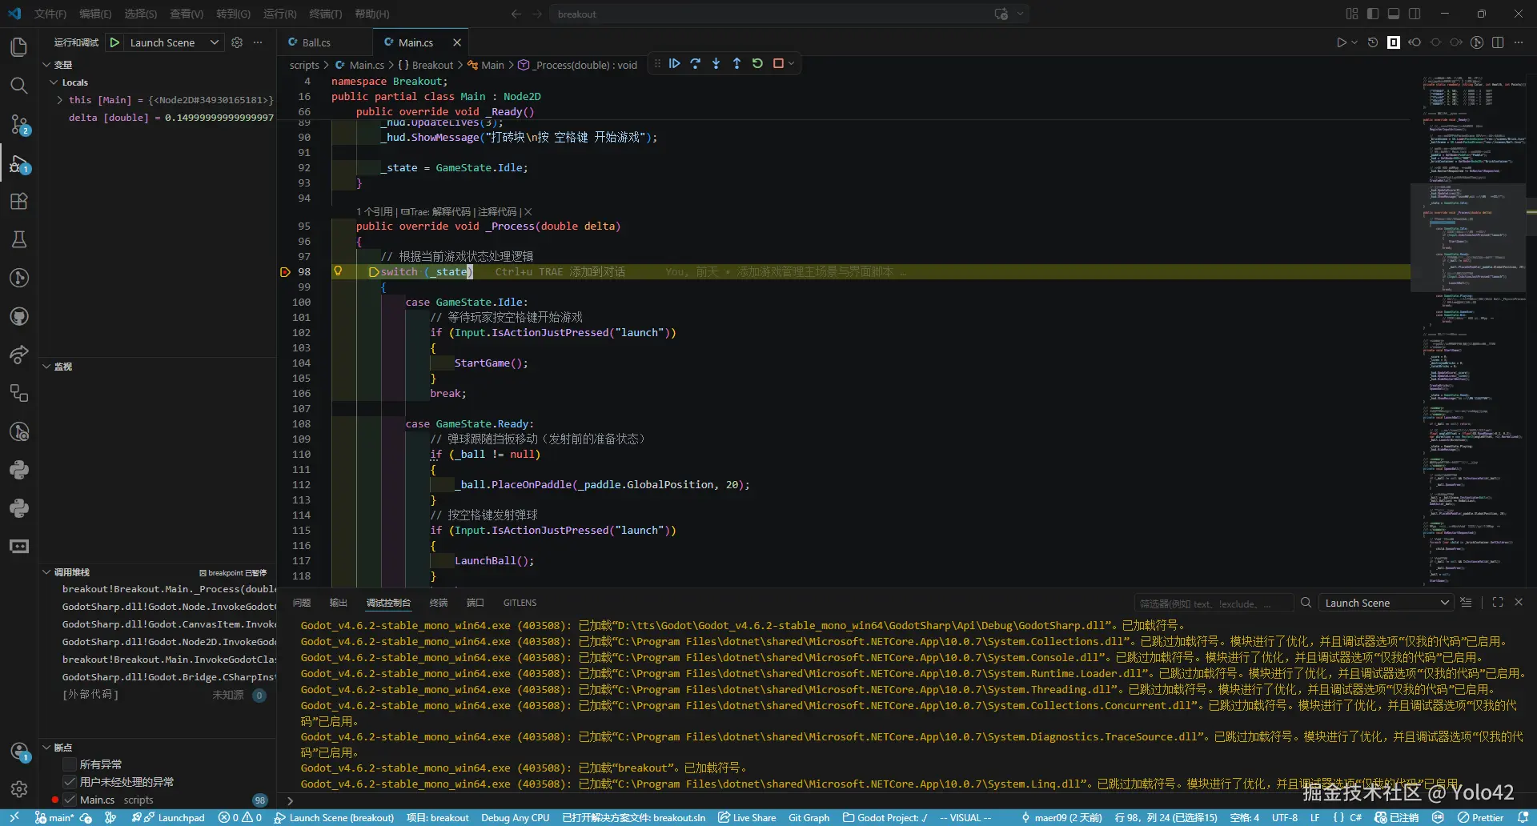Disable the Main.cs breakpoint checkbox
The width and height of the screenshot is (1537, 826).
click(x=70, y=800)
